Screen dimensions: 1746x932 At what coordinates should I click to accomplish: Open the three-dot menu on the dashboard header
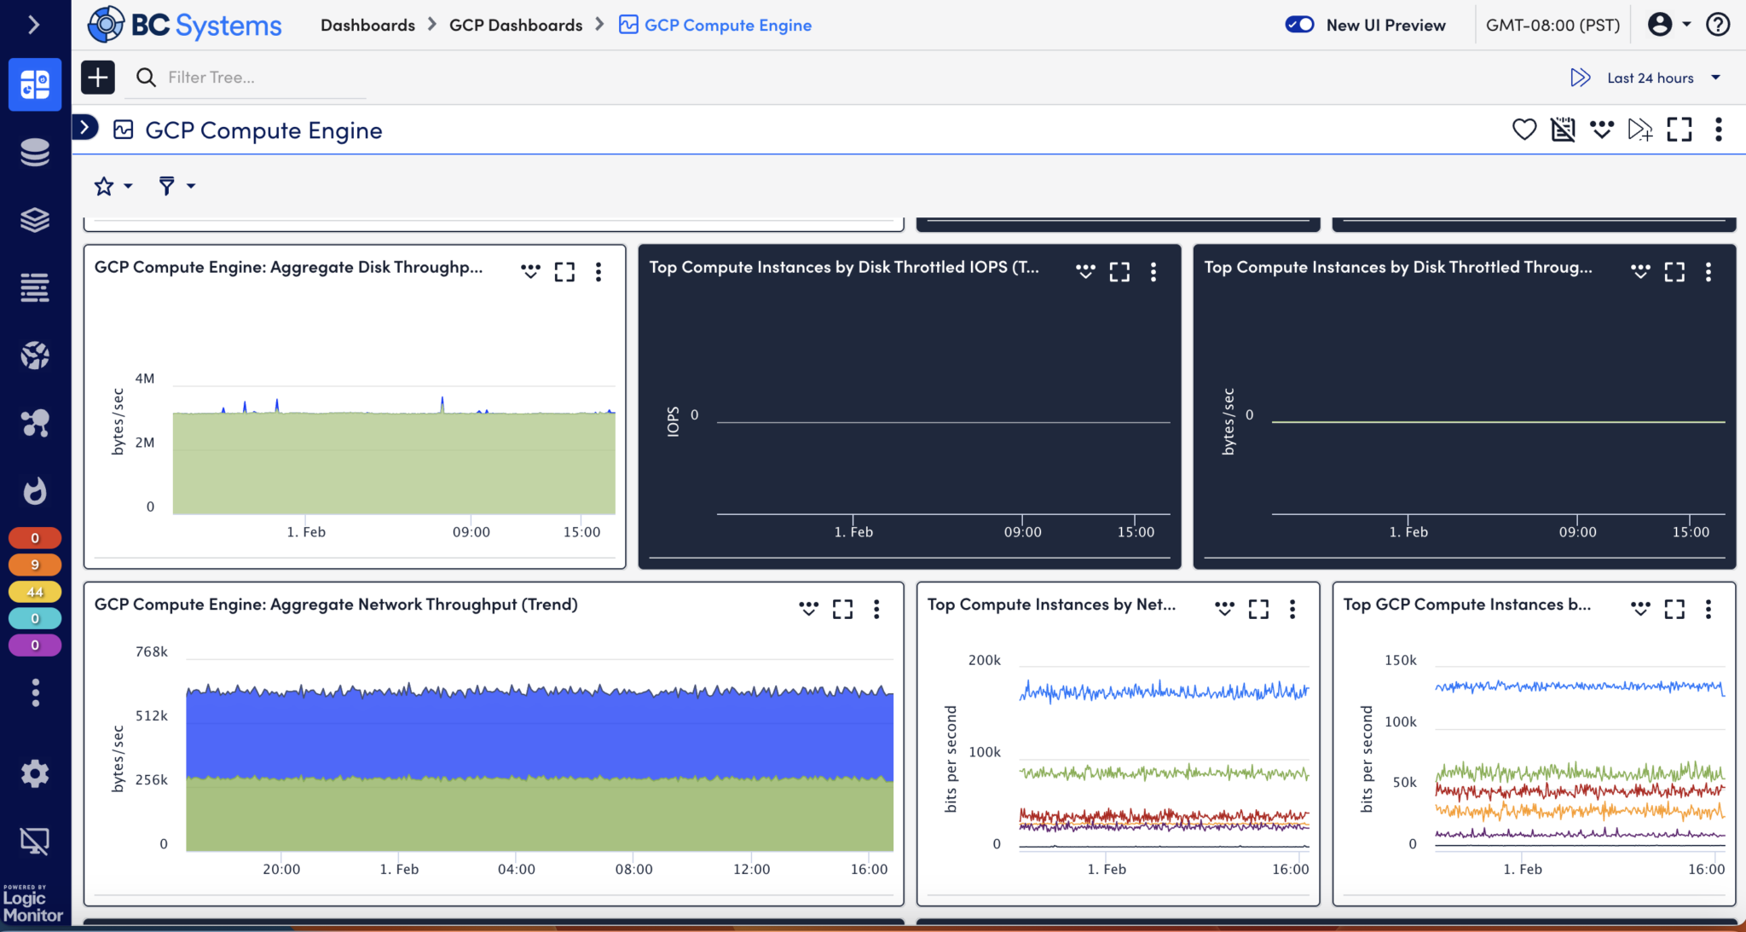(1720, 130)
